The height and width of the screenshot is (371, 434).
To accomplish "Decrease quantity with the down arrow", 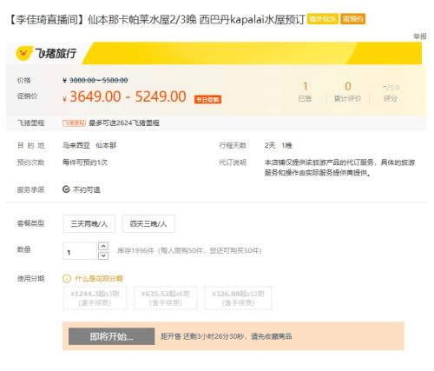I will (103, 255).
